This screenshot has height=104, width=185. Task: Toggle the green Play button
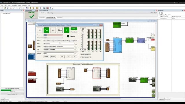click(46, 30)
